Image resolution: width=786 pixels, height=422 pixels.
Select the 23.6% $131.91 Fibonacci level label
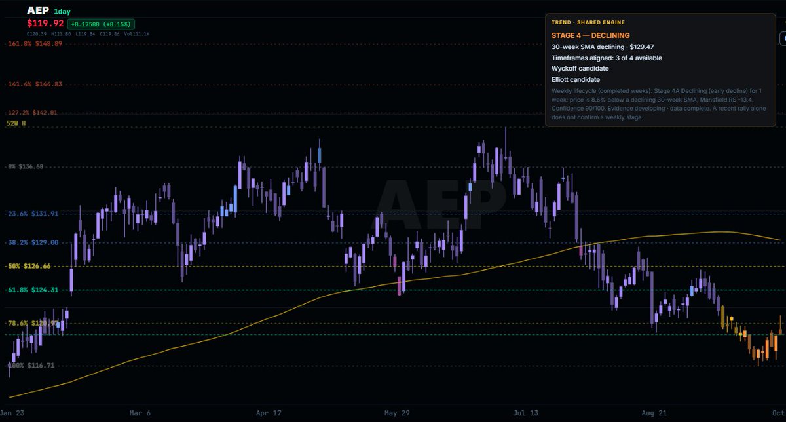pos(33,214)
